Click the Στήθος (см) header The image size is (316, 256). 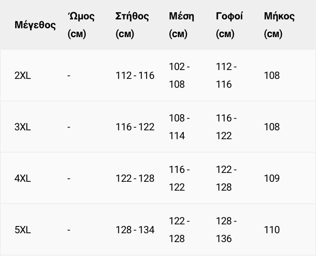tap(132, 25)
